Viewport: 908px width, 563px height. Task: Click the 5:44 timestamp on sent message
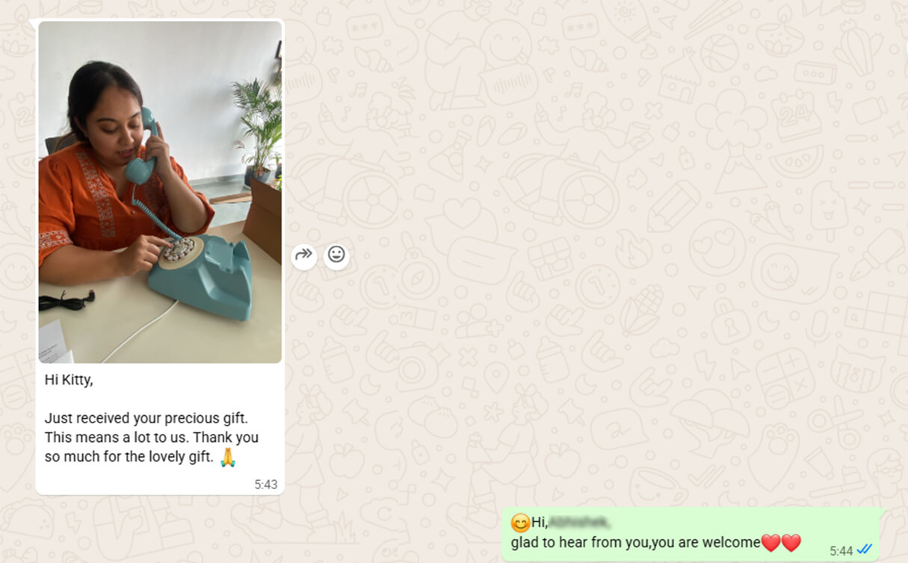pos(841,550)
